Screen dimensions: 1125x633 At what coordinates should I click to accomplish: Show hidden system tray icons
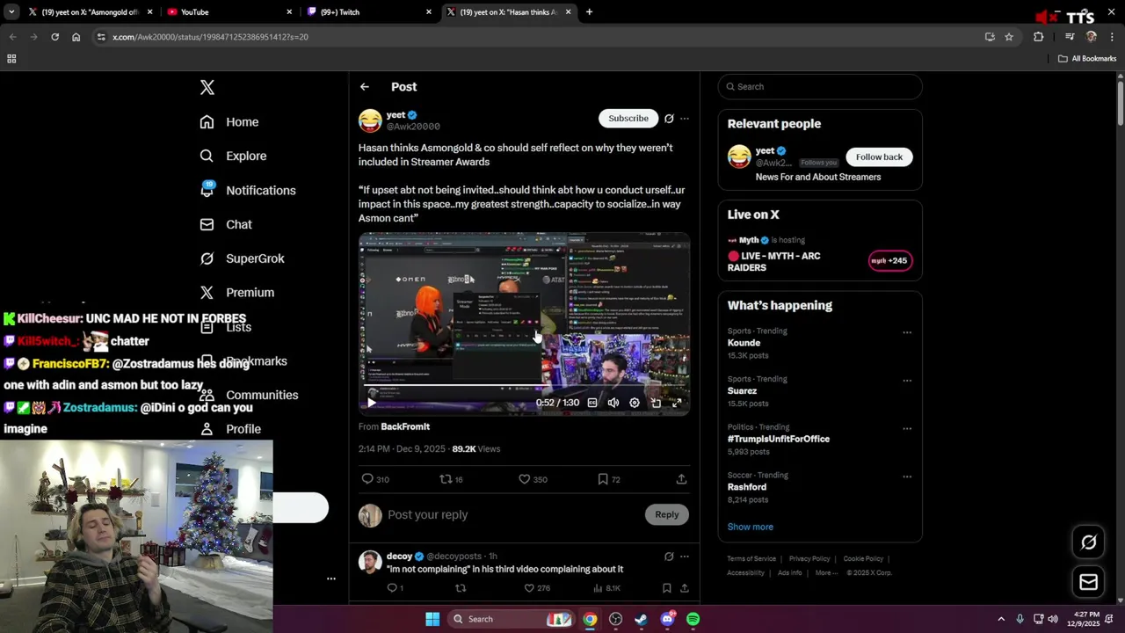point(1001,619)
